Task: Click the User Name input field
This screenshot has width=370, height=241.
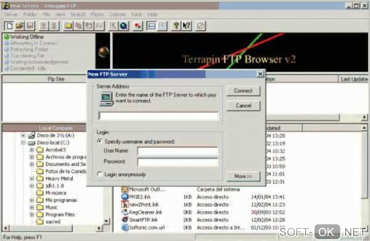Action: click(x=177, y=151)
